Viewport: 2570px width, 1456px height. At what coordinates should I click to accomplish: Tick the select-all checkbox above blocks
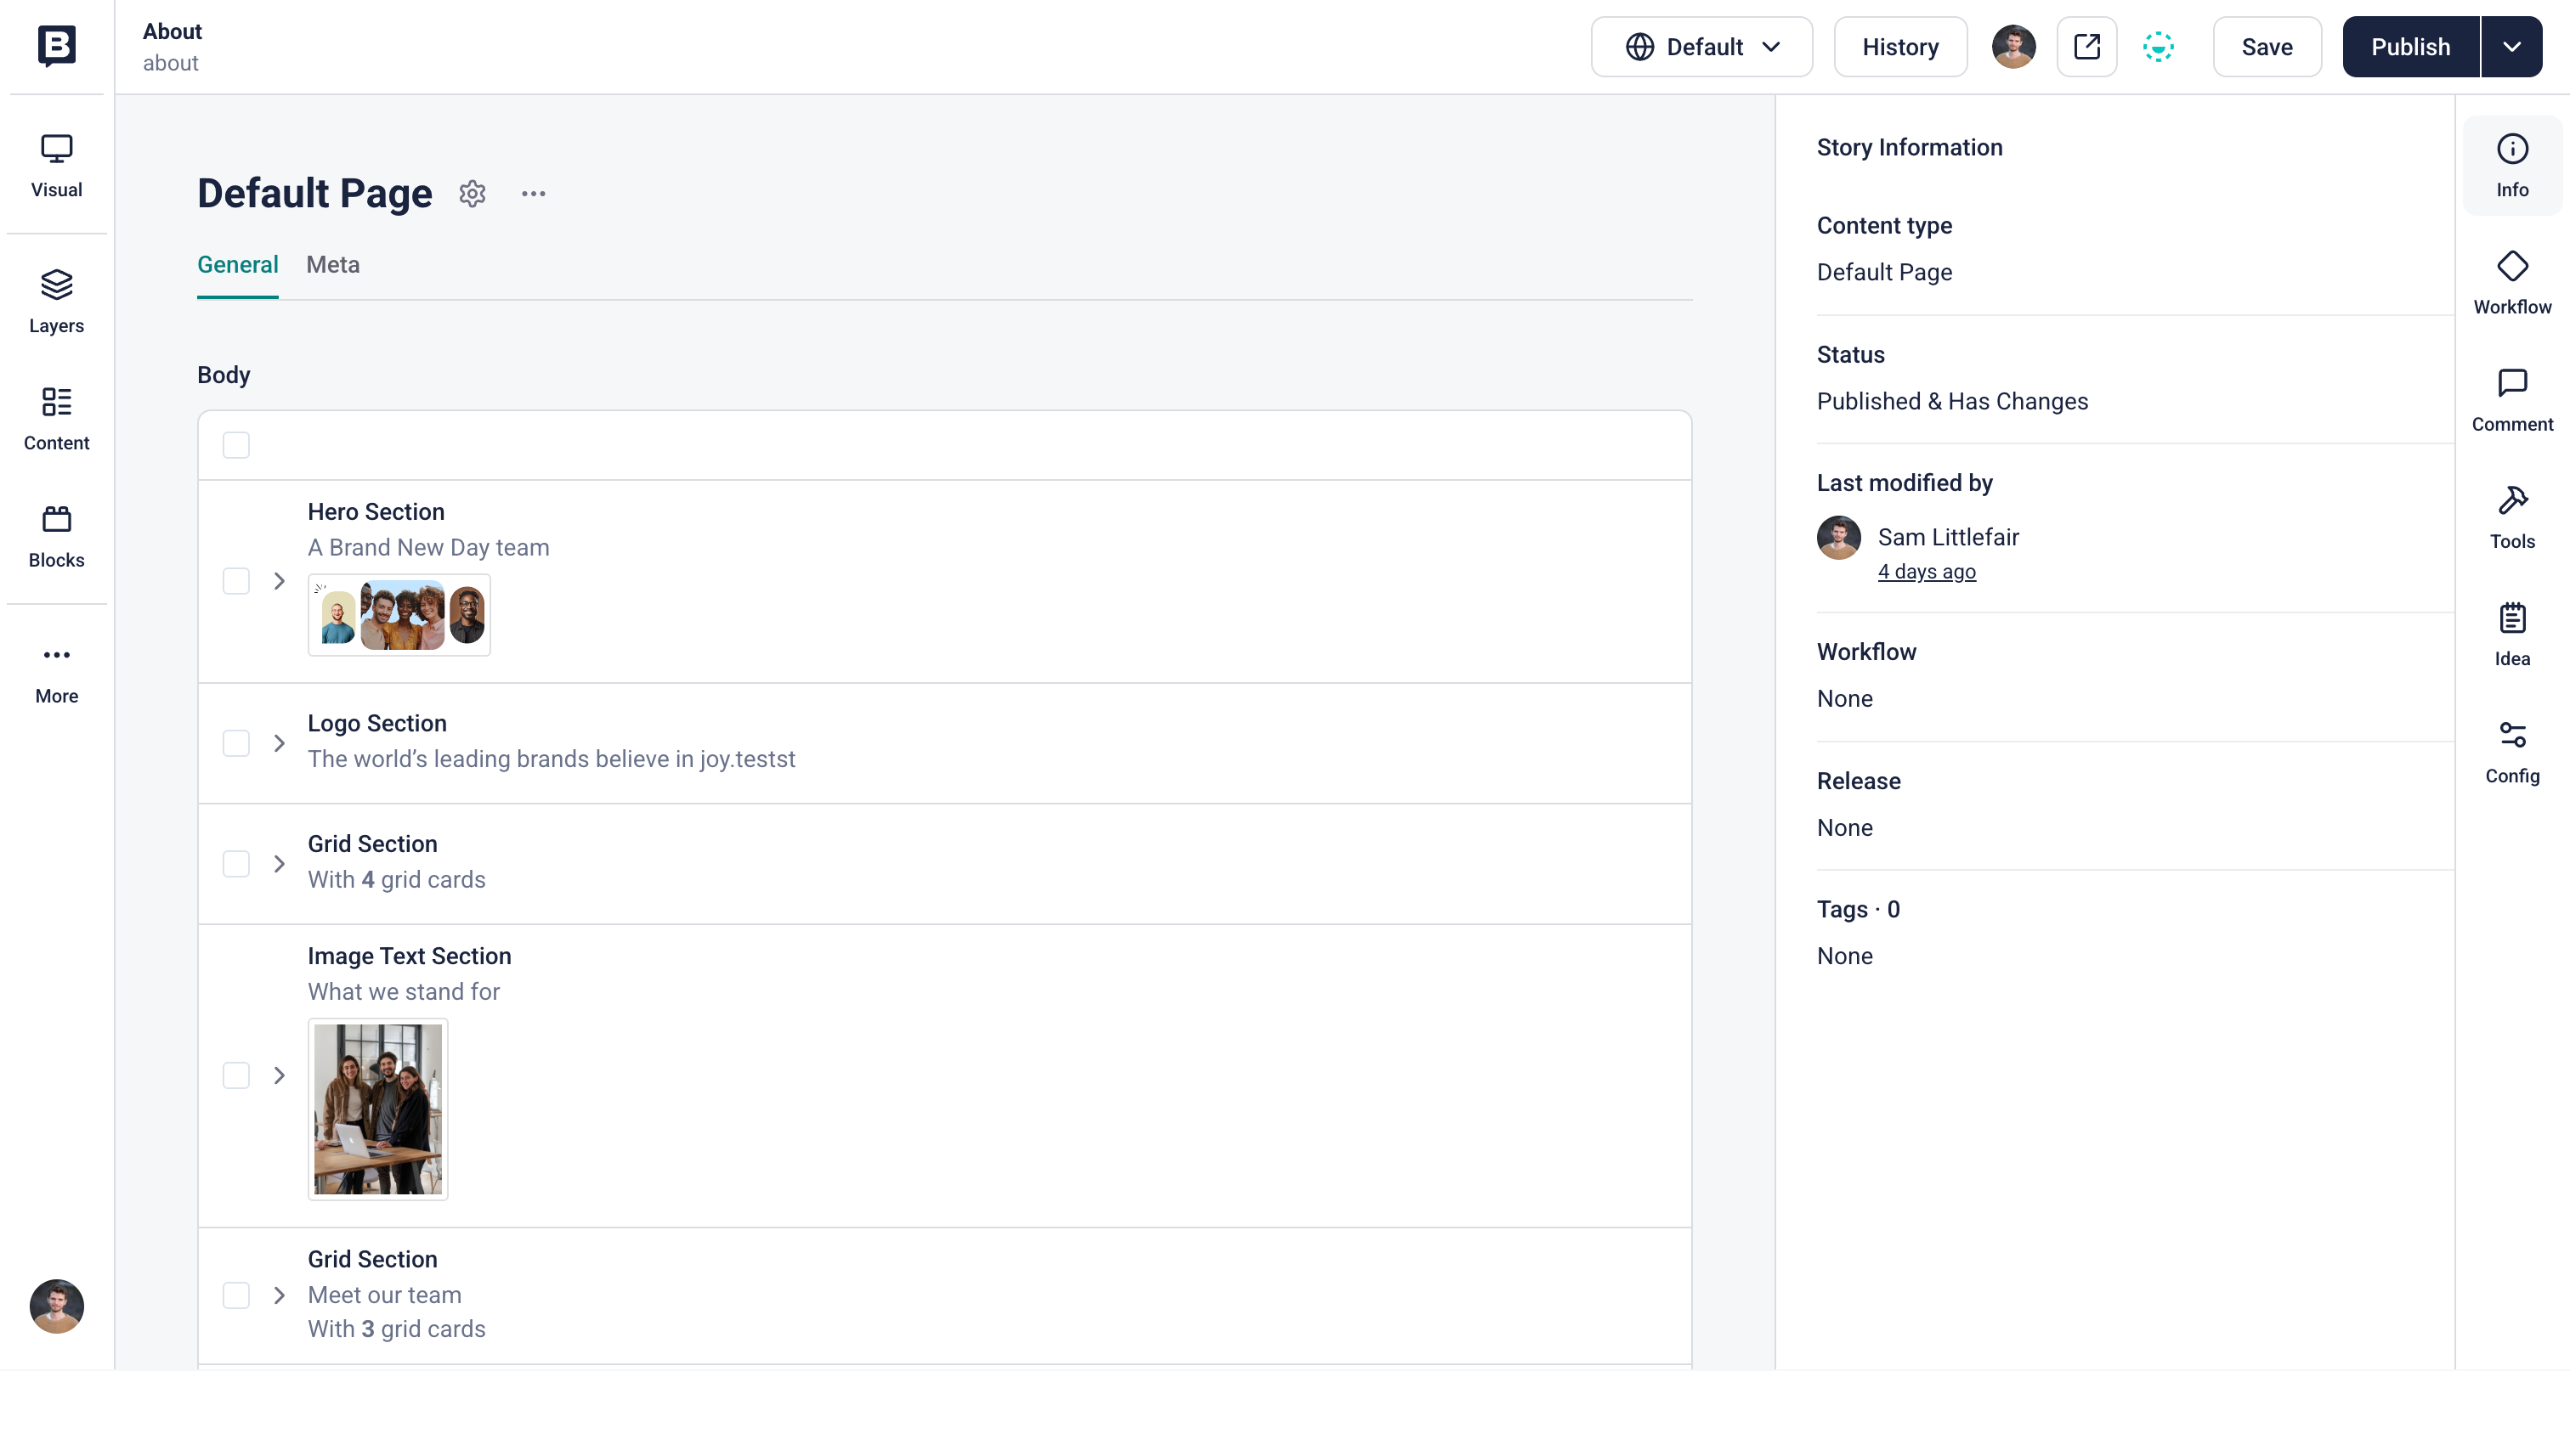click(236, 445)
